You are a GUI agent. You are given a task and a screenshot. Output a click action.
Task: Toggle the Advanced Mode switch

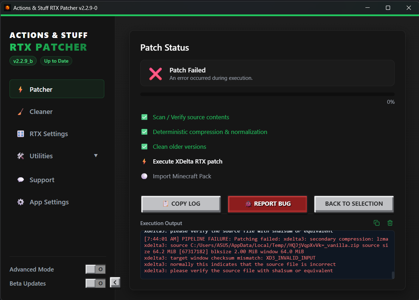95,269
